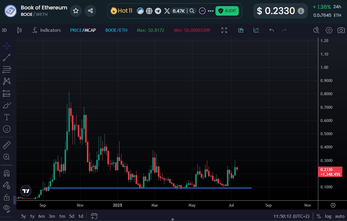Open the X profile with 6.47K followers
347x221 pixels.
[174, 11]
